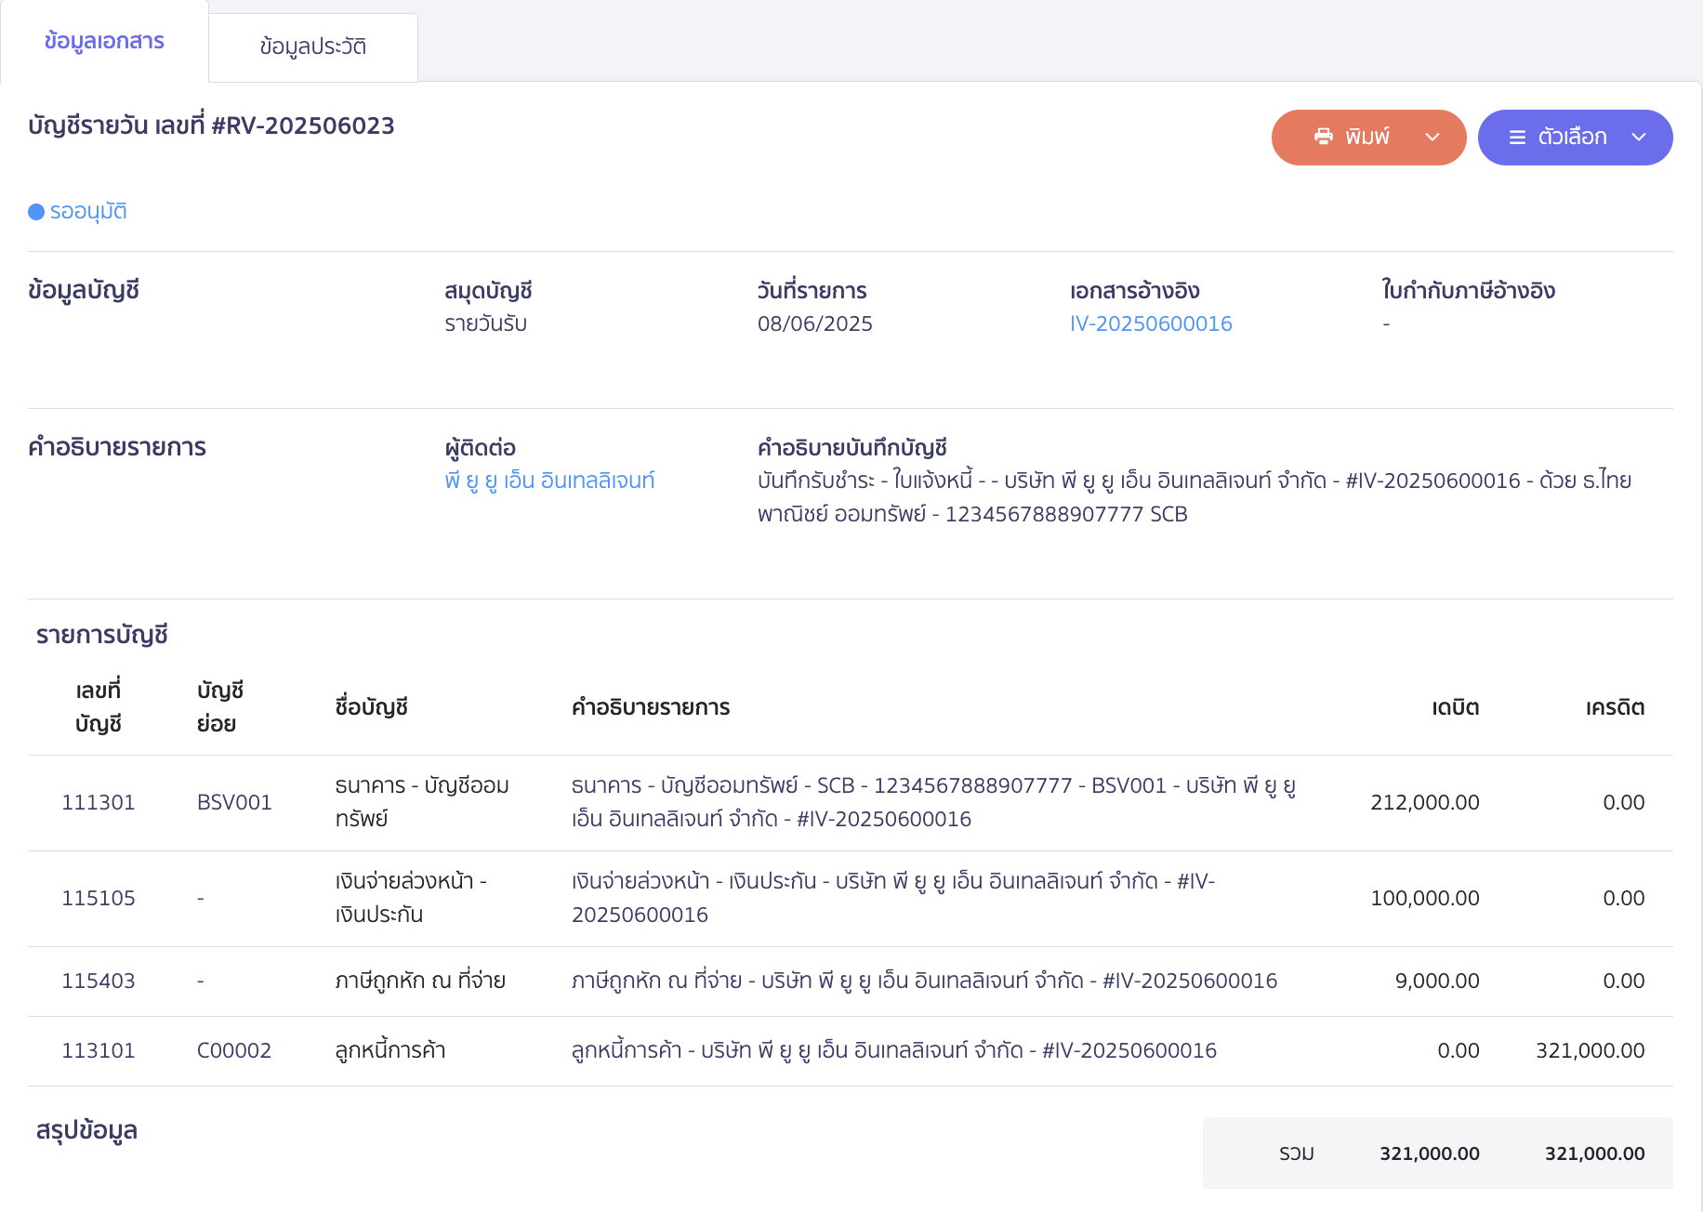
Task: Click the printer icon on the print button
Action: pos(1323,137)
